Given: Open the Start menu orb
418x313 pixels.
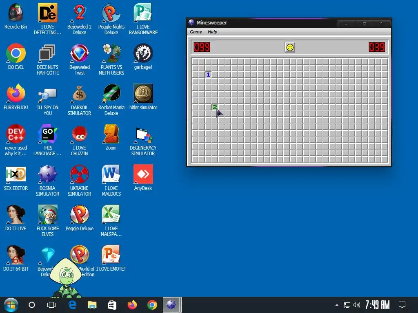Looking at the screenshot, I should [11, 305].
